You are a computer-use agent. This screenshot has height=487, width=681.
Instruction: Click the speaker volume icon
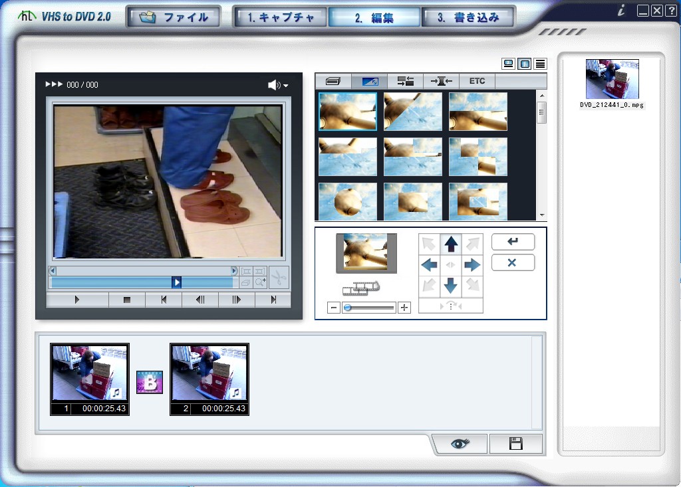tap(274, 85)
